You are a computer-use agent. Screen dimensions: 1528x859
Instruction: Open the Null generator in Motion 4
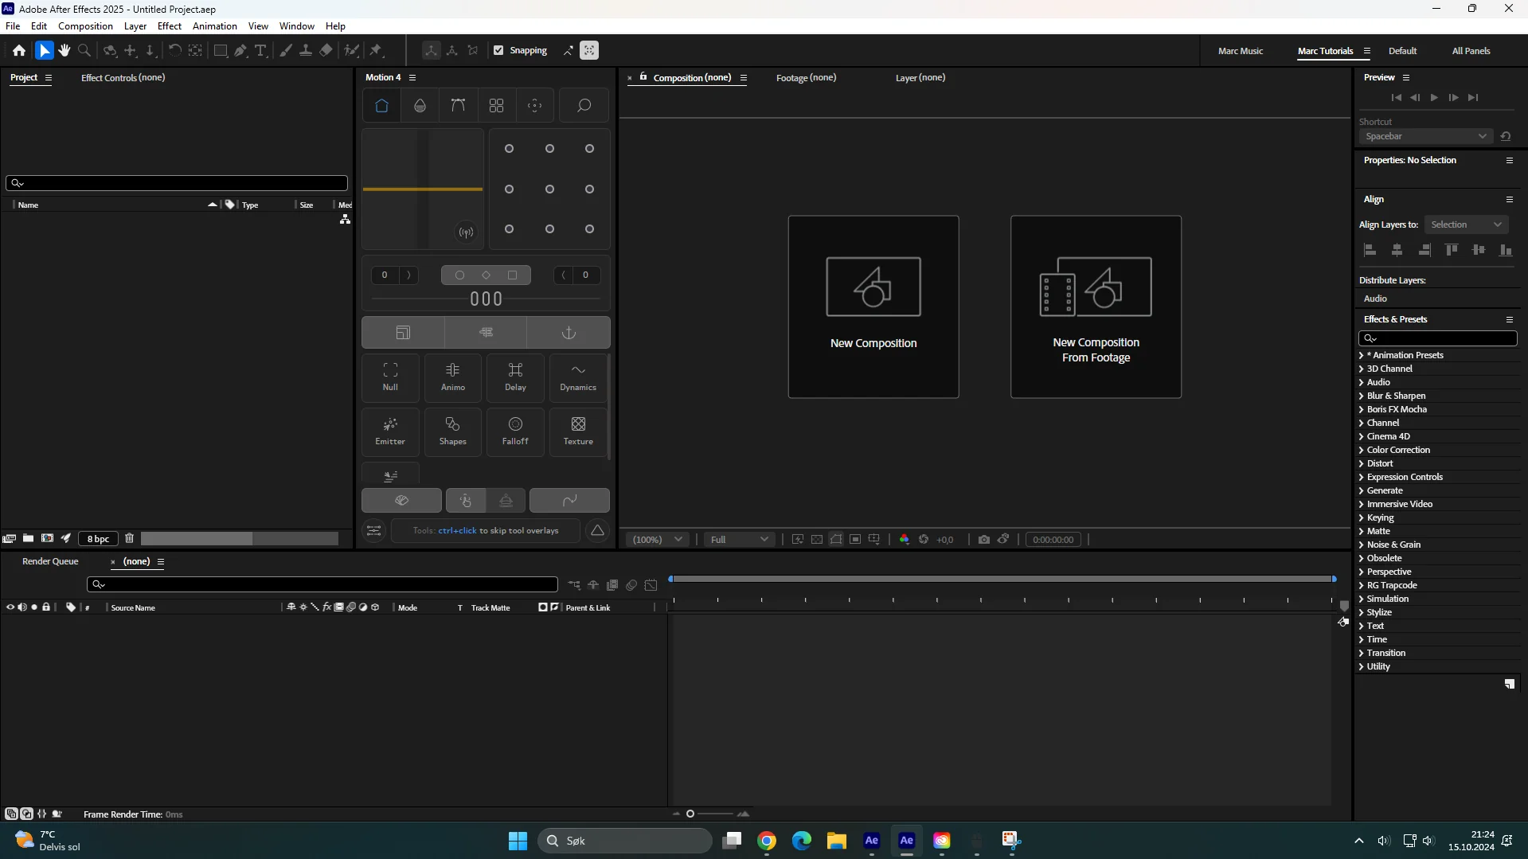(x=390, y=377)
